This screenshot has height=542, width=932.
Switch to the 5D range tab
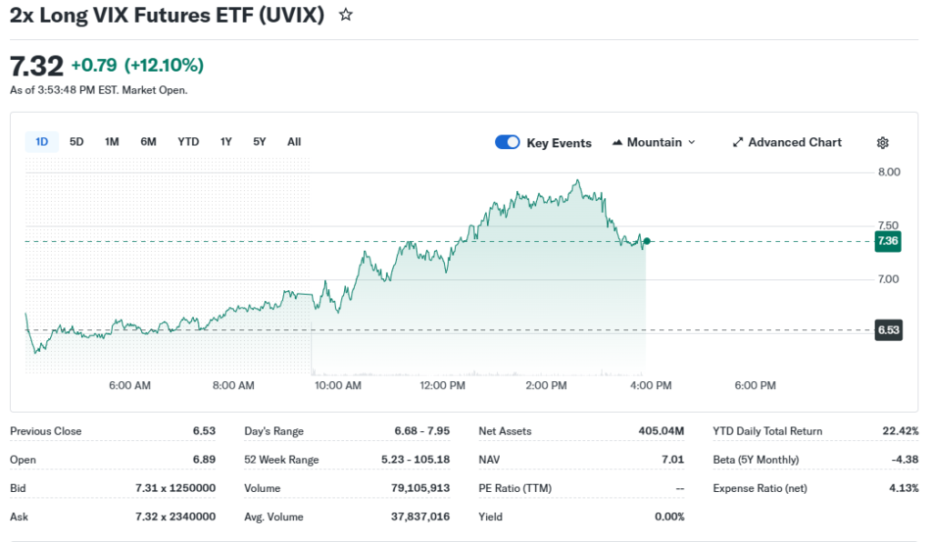click(76, 142)
